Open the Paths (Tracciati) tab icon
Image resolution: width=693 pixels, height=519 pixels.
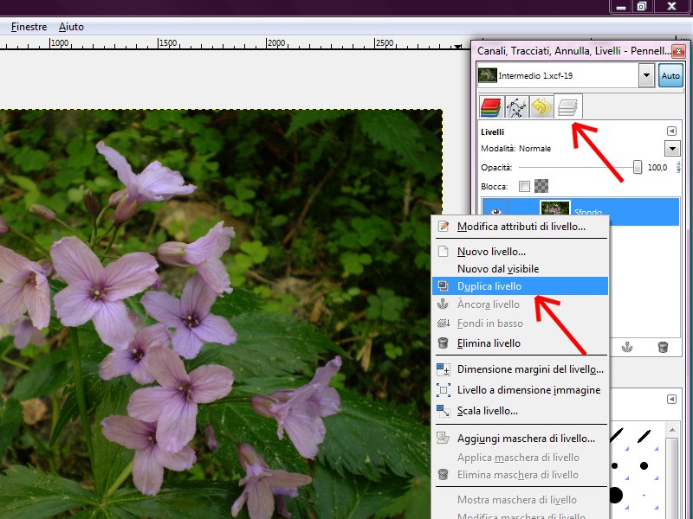[x=516, y=107]
